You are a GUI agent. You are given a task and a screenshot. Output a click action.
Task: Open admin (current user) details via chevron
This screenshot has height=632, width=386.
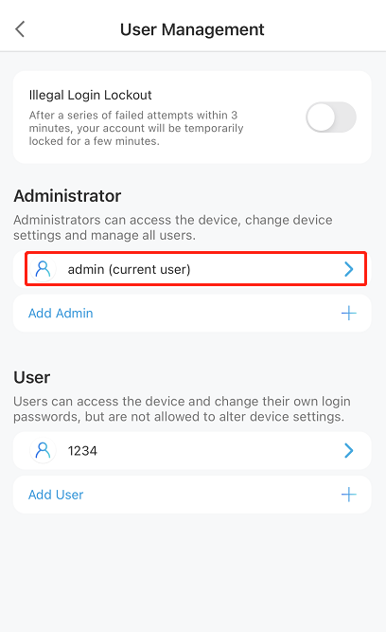(348, 269)
